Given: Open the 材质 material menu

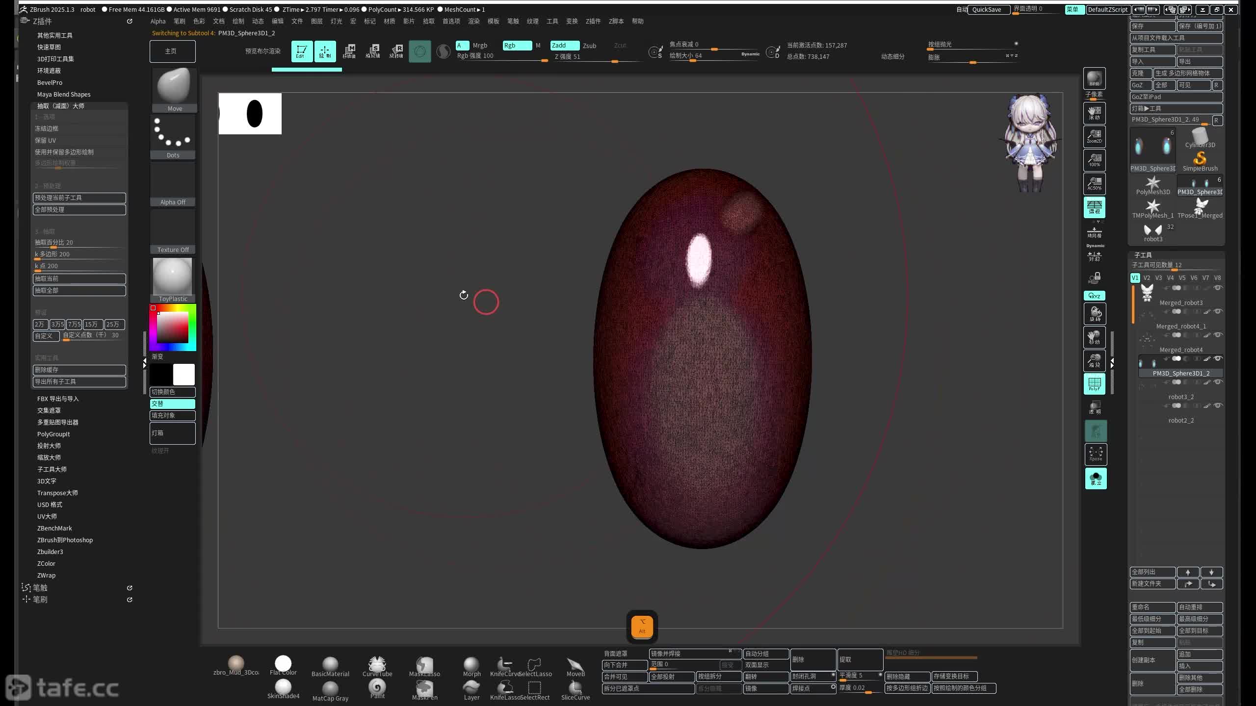Looking at the screenshot, I should [390, 21].
